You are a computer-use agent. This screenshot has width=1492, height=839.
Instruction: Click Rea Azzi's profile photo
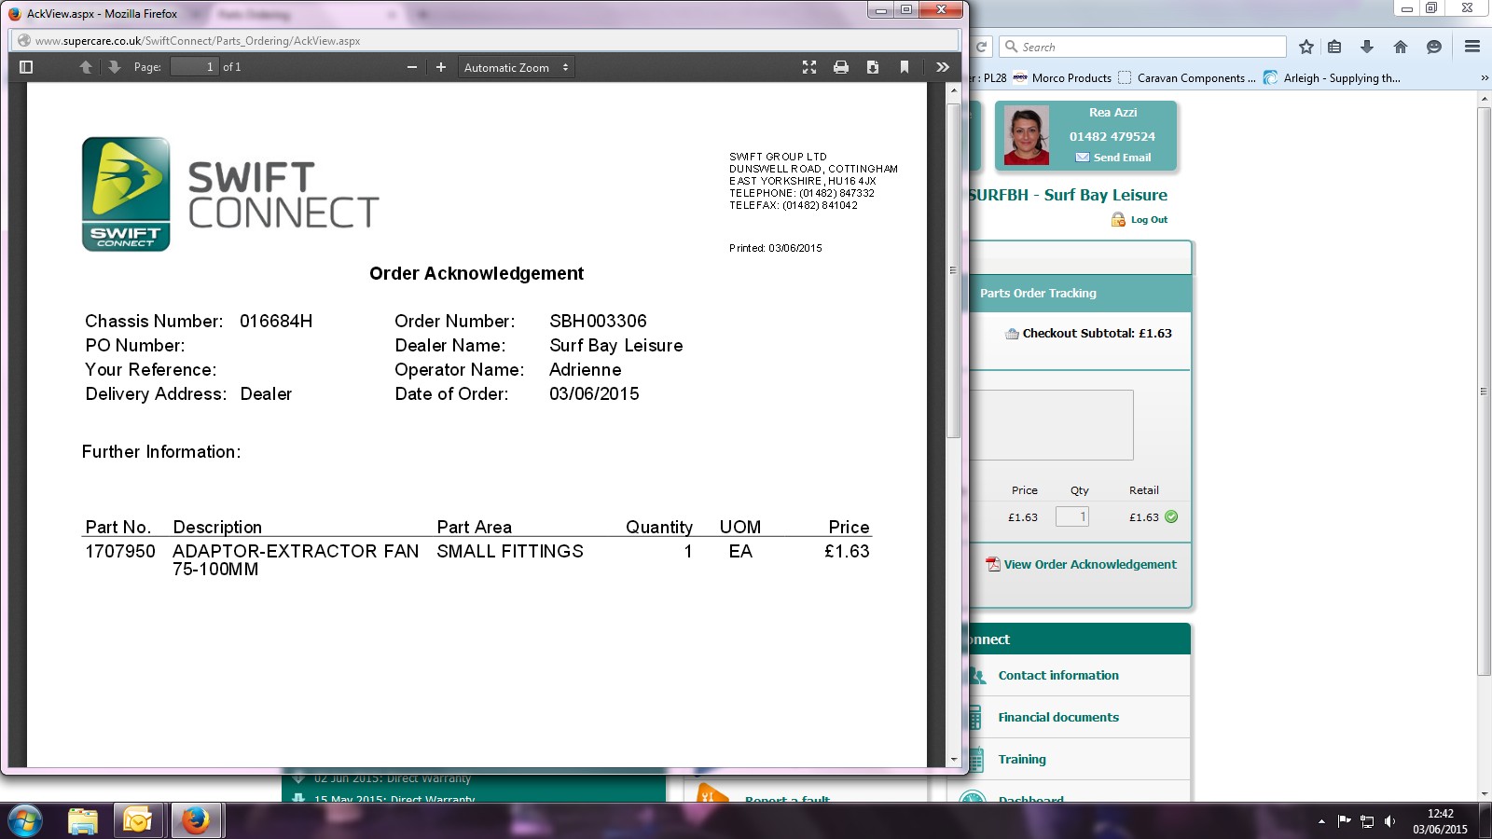click(1027, 136)
